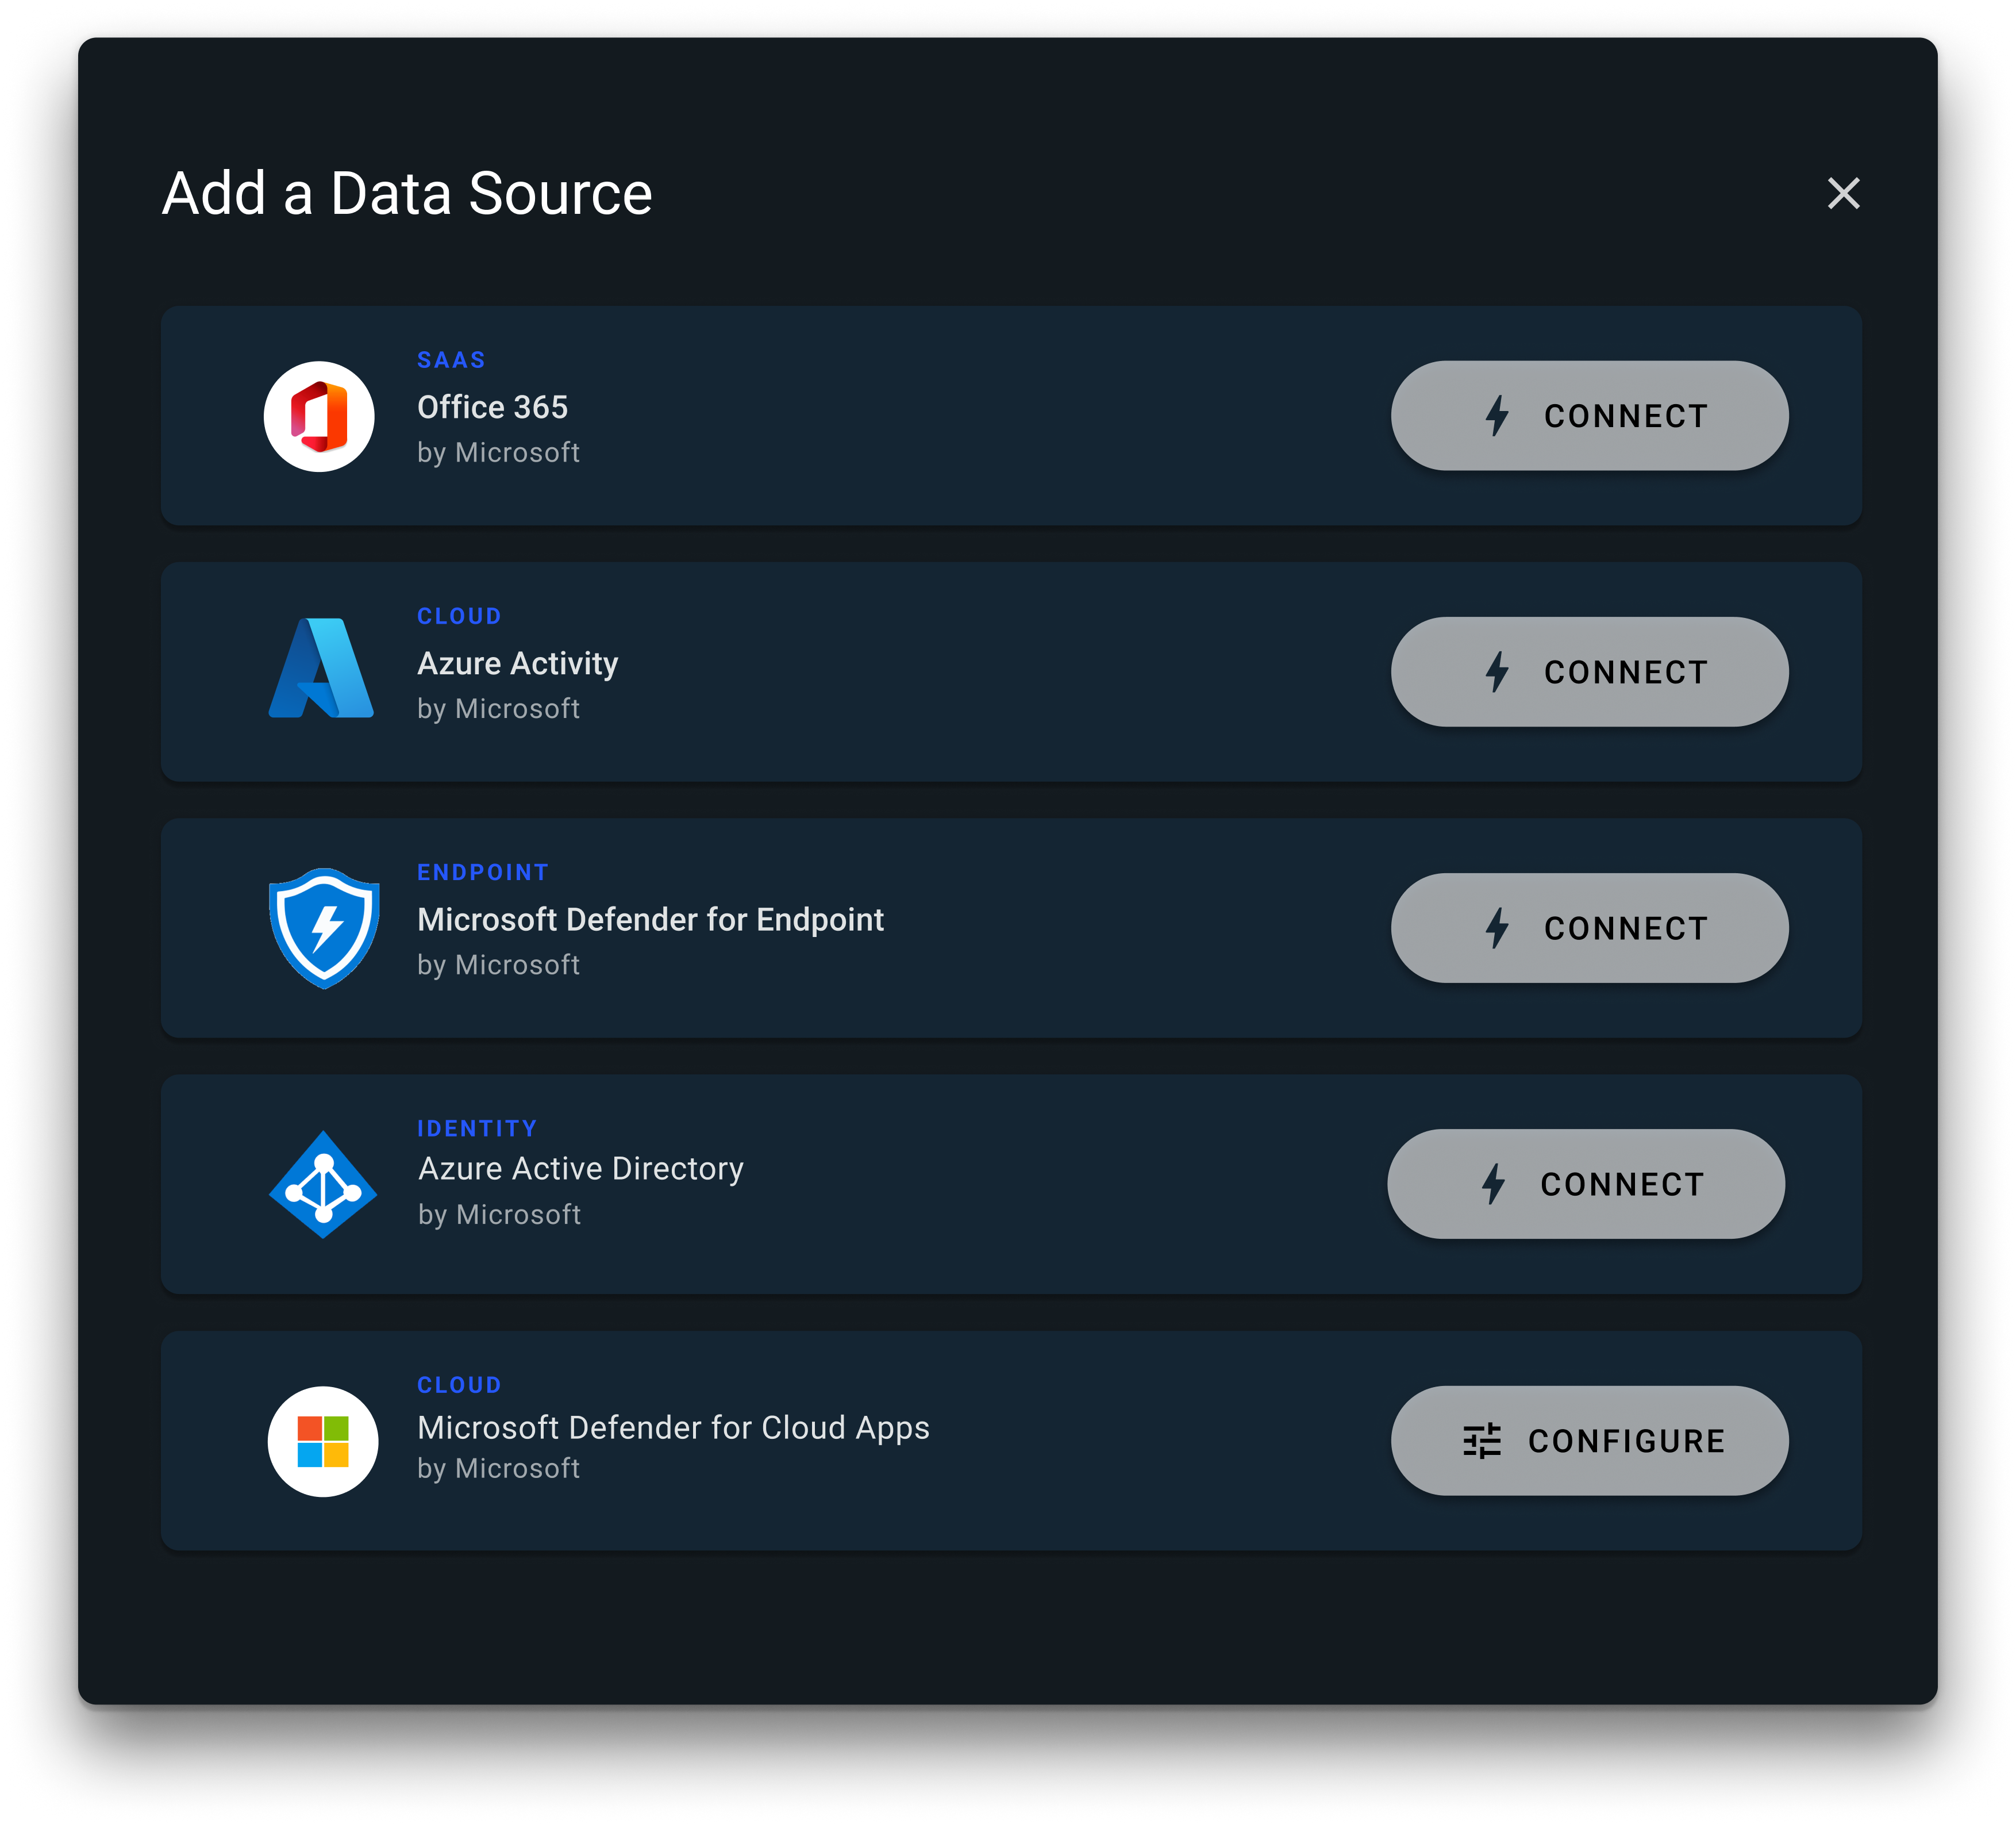This screenshot has height=1824, width=2016.
Task: Connect the Office 365 data source
Action: (1590, 414)
